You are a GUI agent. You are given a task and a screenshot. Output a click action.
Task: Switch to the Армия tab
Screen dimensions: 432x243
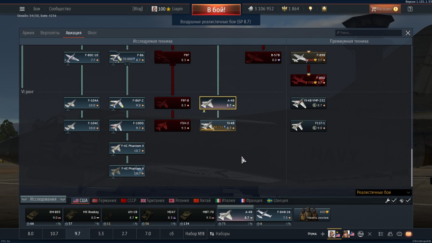(x=28, y=33)
